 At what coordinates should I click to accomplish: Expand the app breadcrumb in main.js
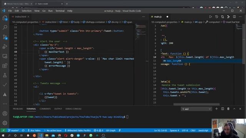[199, 22]
